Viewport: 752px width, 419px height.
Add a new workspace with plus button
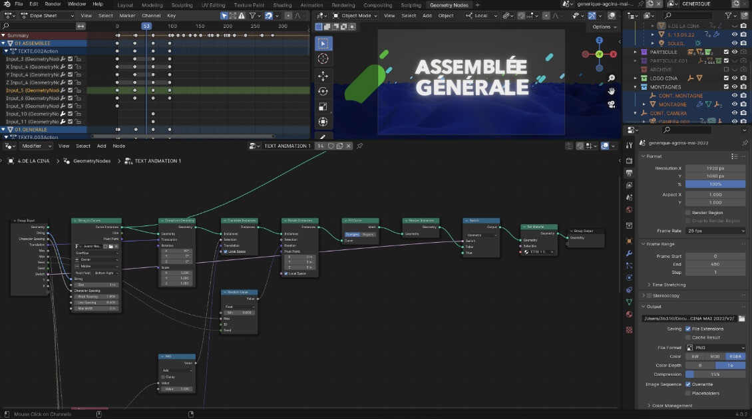[x=477, y=5]
